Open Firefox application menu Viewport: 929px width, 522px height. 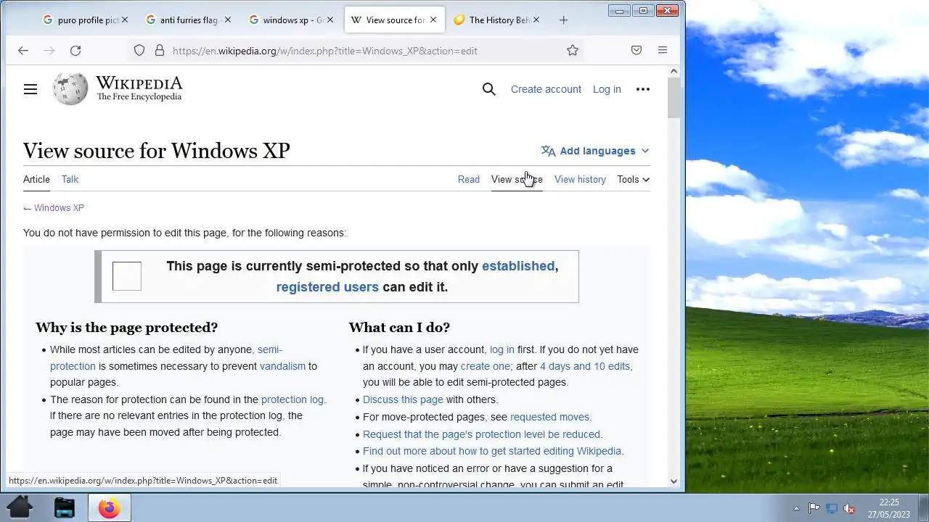click(x=663, y=50)
